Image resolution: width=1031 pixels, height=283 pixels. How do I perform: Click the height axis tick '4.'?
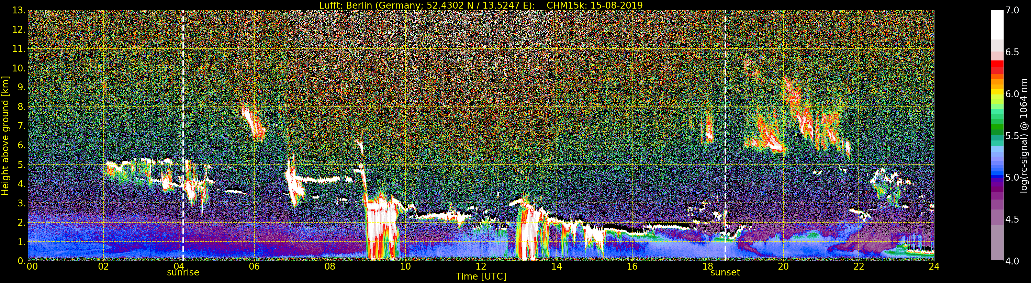21,184
